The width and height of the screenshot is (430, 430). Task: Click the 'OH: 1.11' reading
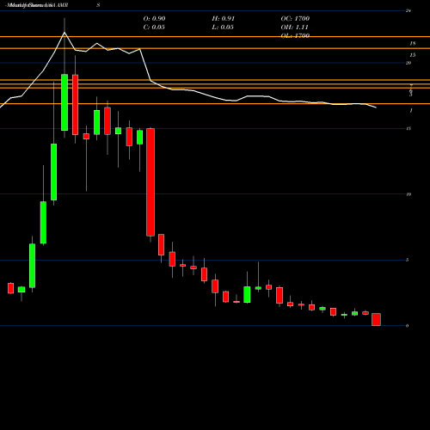click(294, 28)
